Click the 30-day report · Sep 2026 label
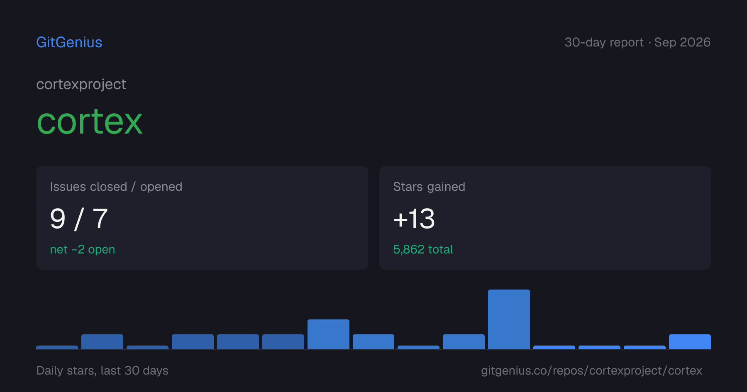 coord(637,42)
